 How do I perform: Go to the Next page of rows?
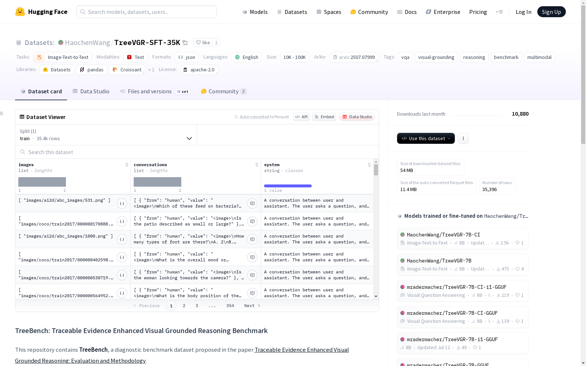click(252, 306)
